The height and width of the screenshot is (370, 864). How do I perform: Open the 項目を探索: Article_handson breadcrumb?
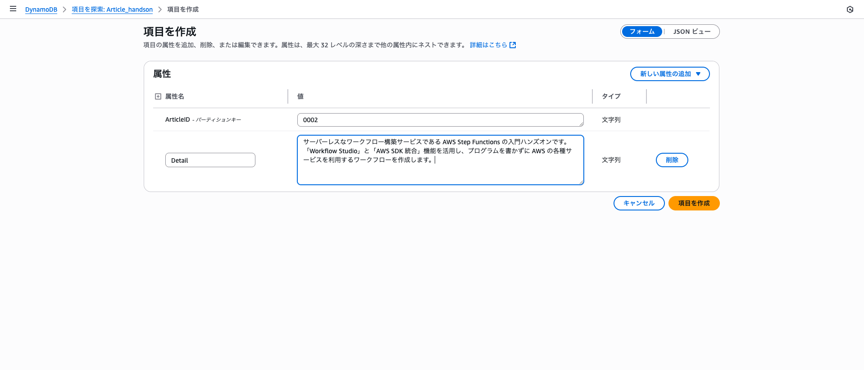112,9
